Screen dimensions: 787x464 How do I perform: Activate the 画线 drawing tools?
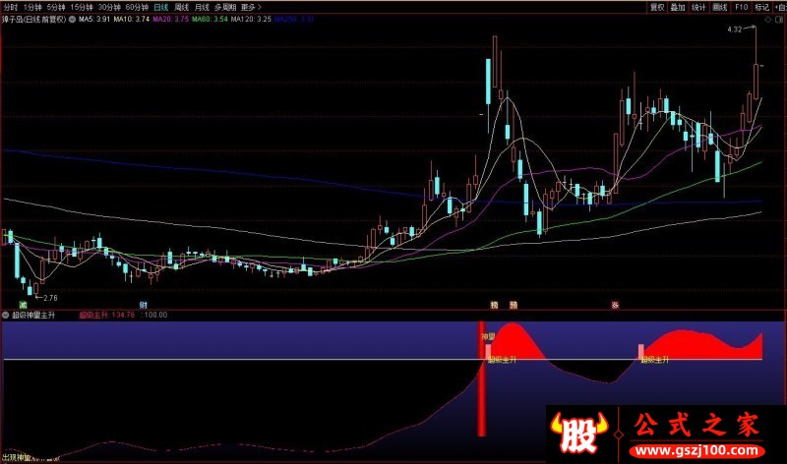(720, 7)
